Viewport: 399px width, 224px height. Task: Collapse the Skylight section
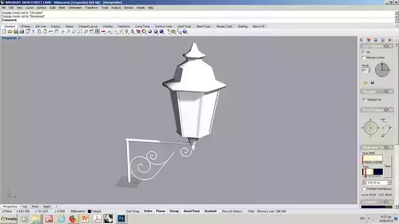pos(391,91)
